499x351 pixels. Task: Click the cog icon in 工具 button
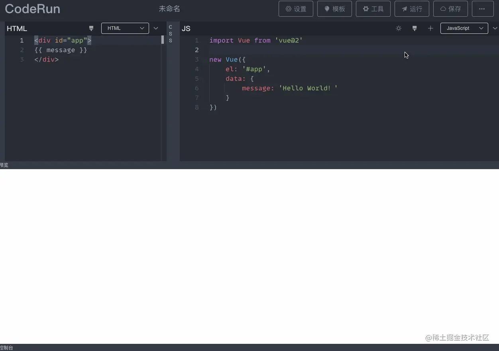[x=366, y=9]
